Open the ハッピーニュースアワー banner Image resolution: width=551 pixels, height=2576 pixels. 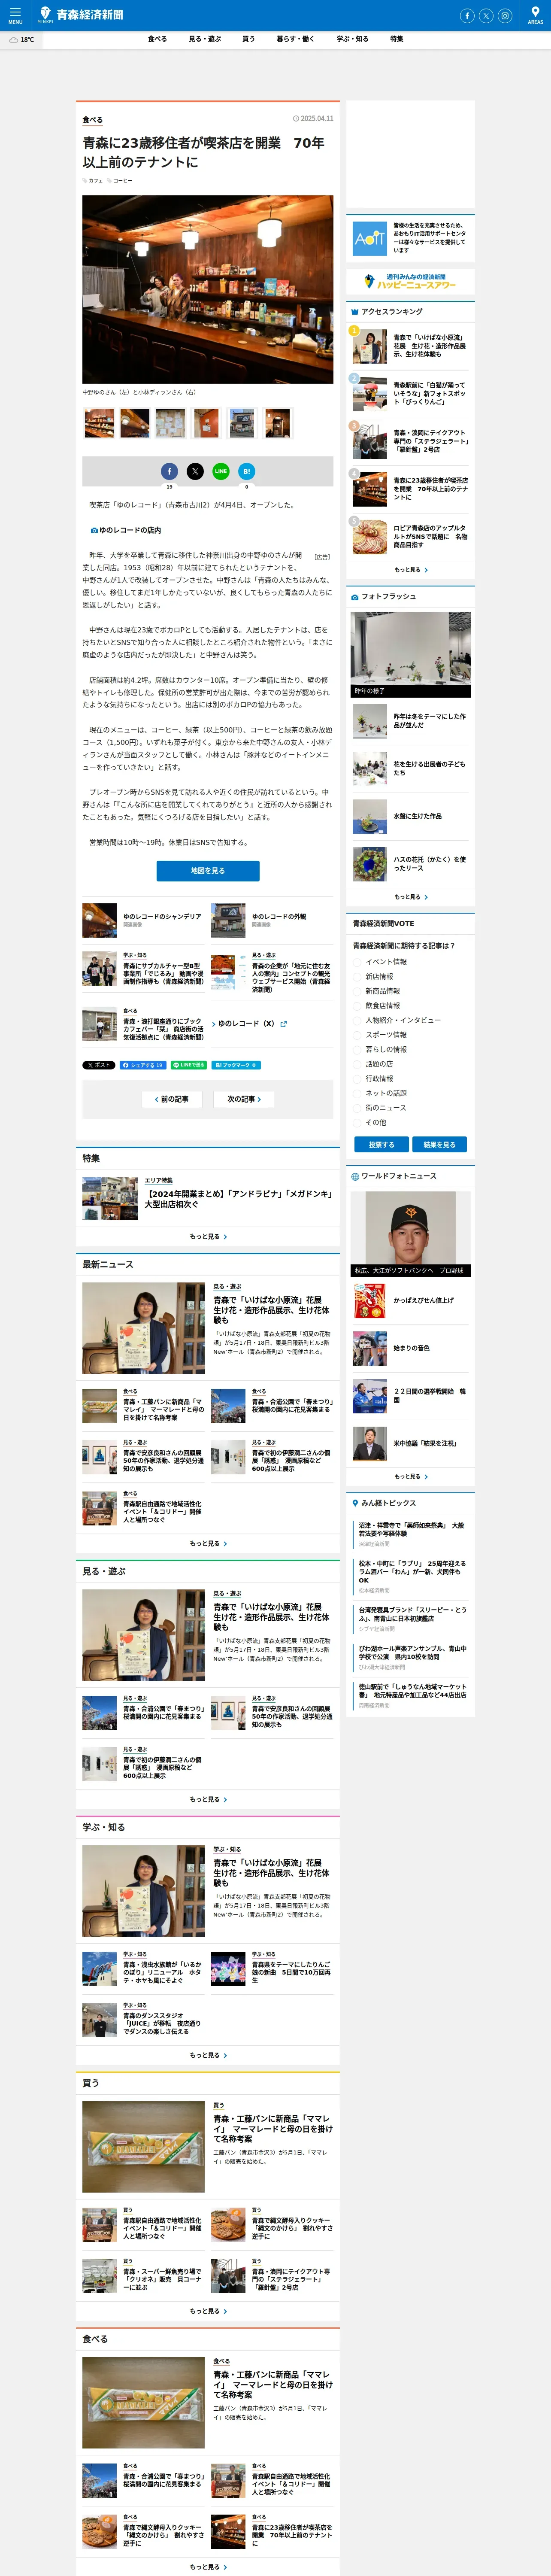coord(411,281)
